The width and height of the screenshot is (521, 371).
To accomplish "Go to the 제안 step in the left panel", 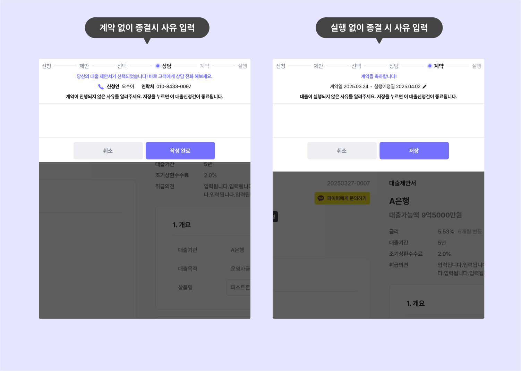I will pyautogui.click(x=84, y=66).
